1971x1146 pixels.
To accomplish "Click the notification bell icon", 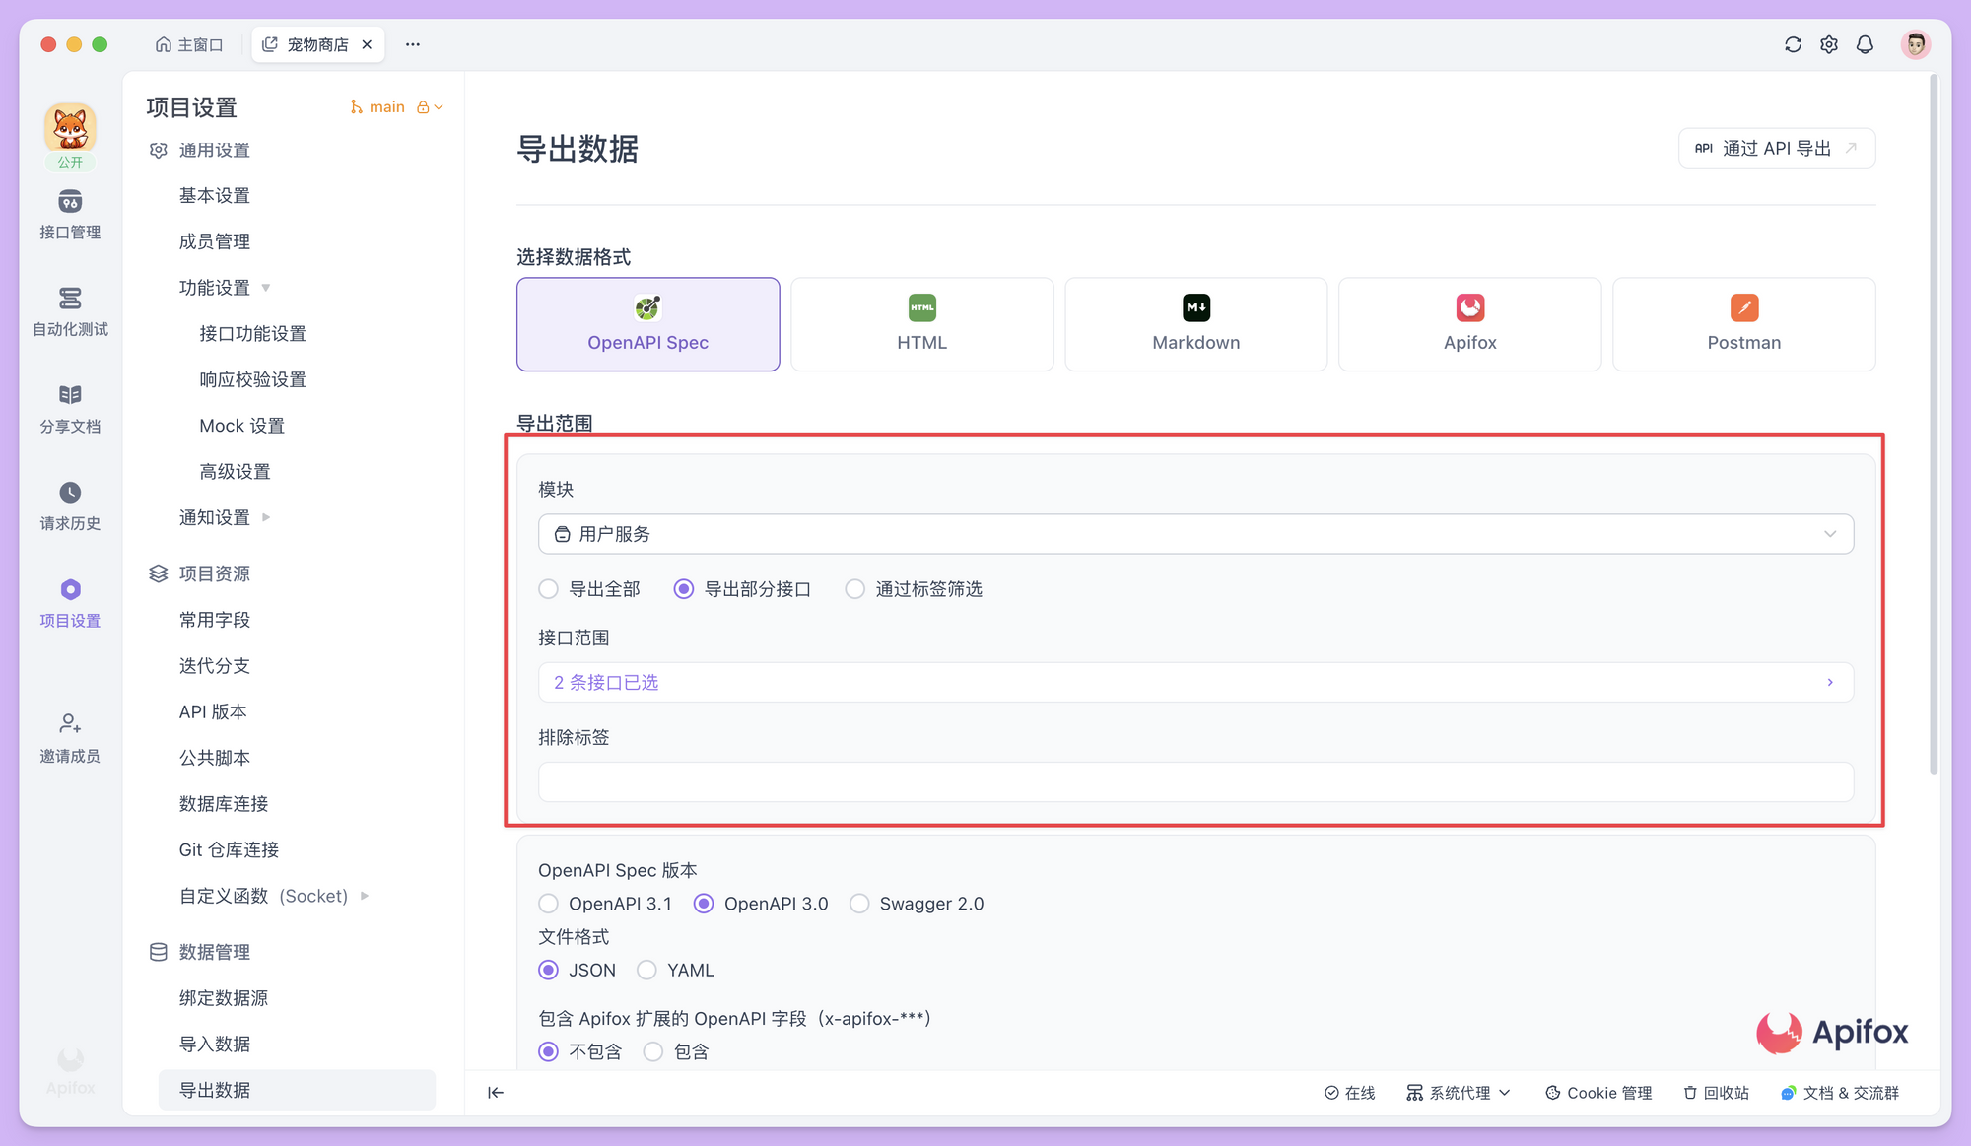I will click(x=1866, y=43).
